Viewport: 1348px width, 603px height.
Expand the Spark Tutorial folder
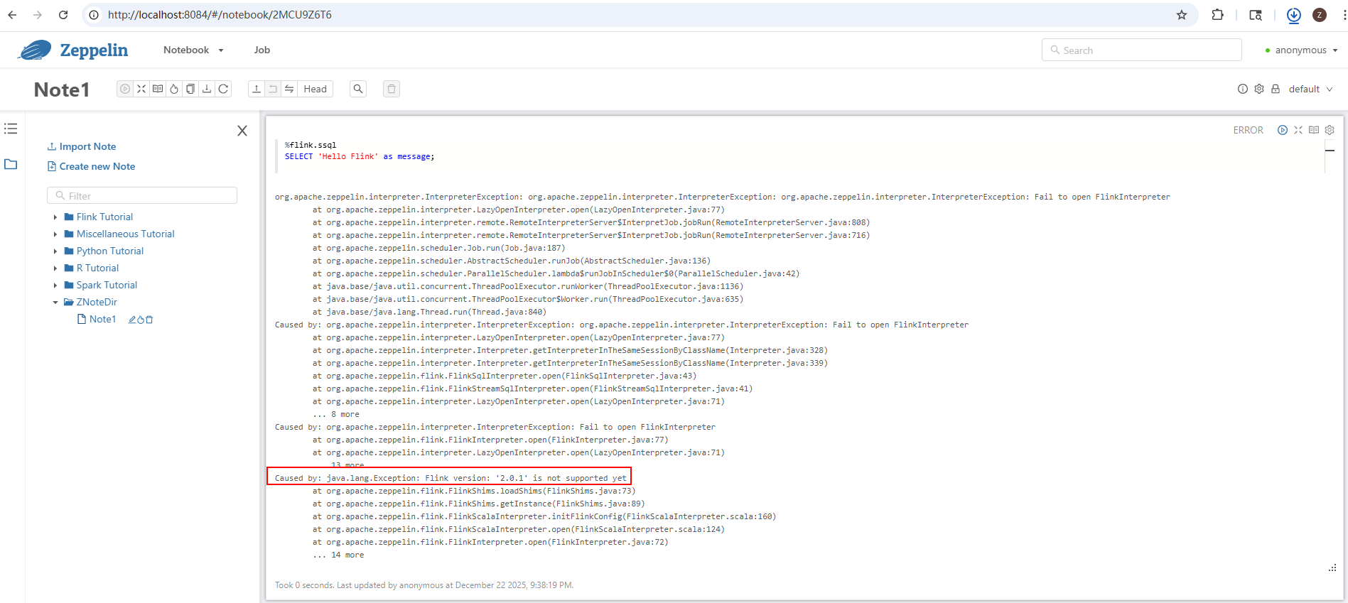coord(55,285)
